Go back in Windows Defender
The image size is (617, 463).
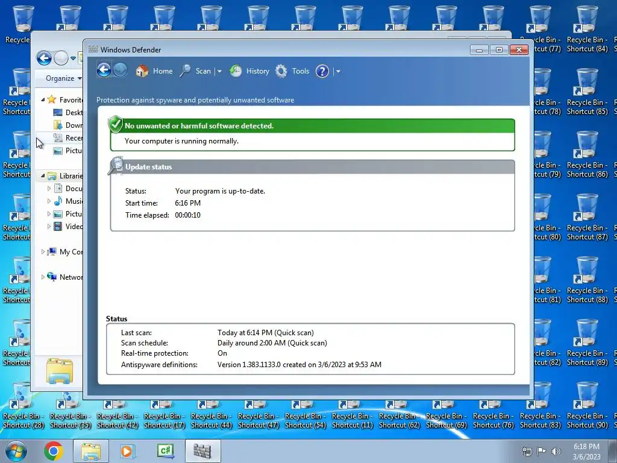[x=104, y=70]
